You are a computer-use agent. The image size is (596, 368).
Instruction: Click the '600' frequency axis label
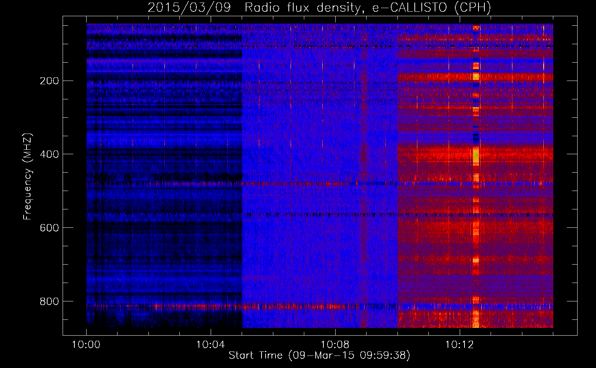click(x=49, y=228)
